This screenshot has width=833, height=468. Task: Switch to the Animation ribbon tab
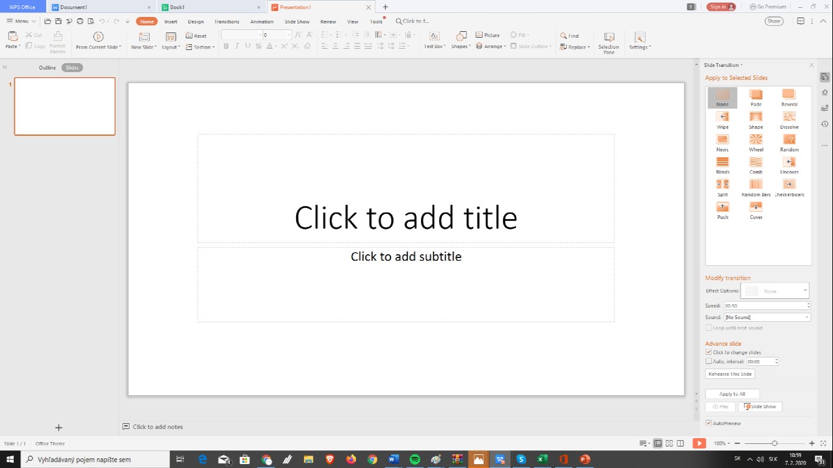tap(262, 21)
